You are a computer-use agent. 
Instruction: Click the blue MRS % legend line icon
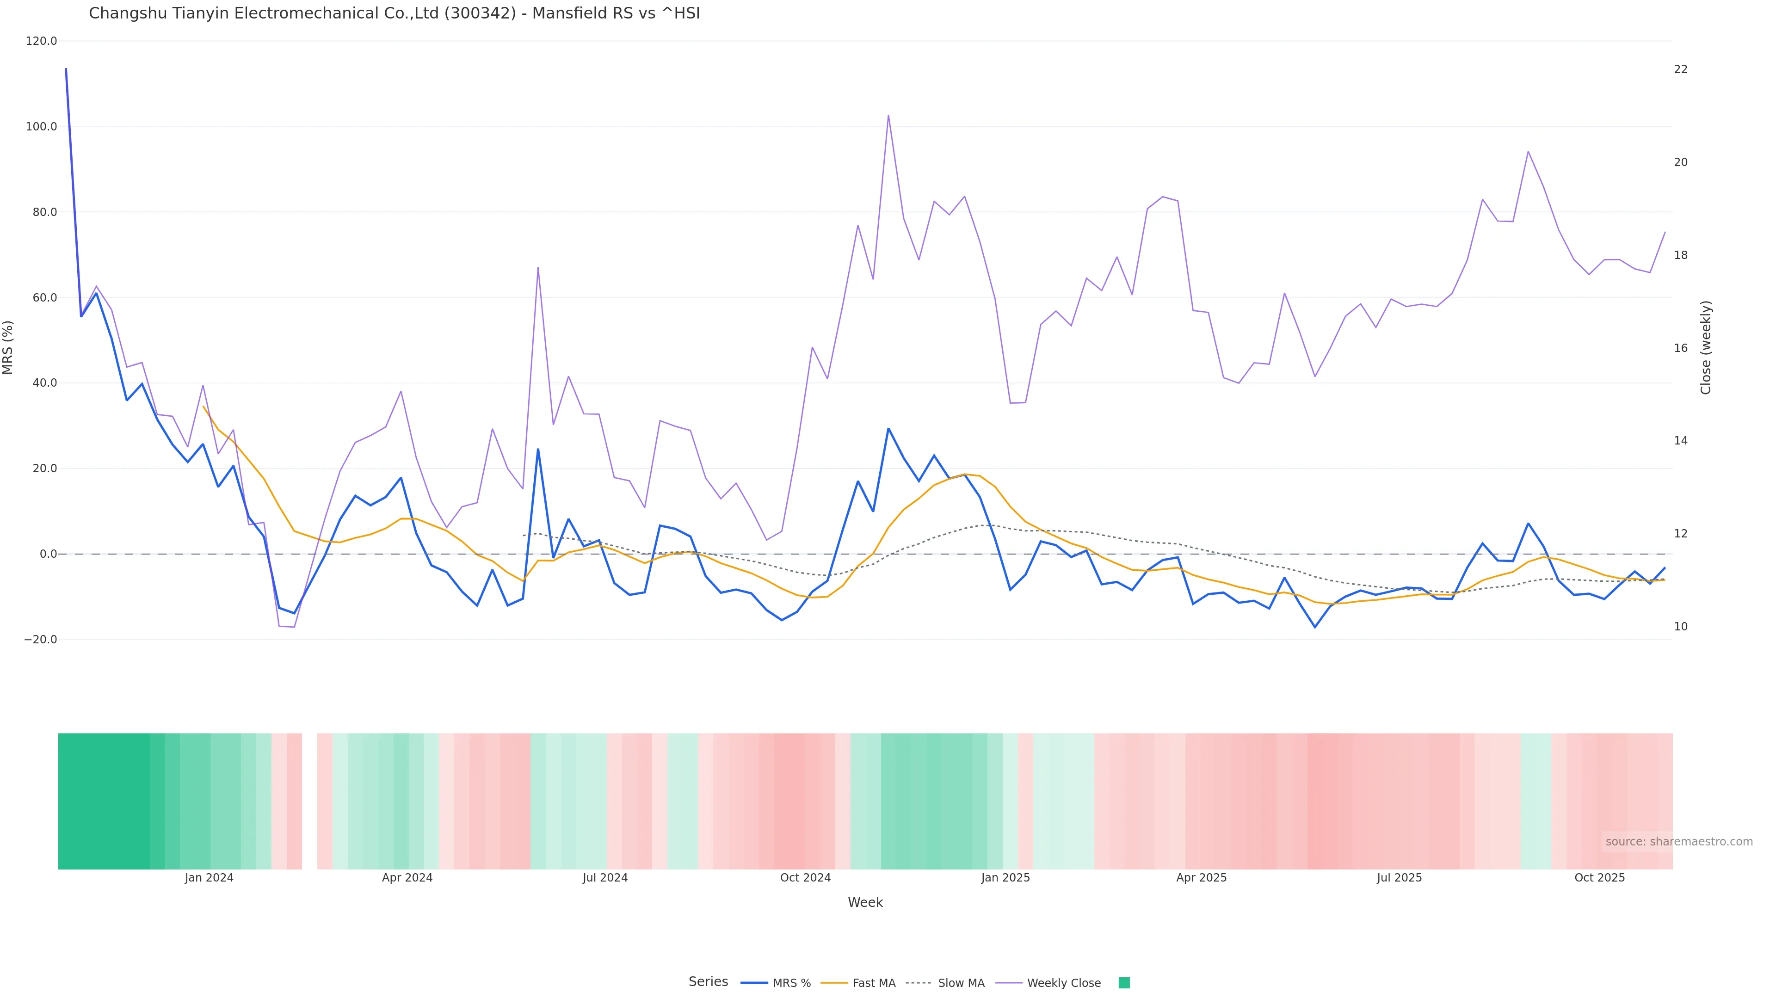(754, 983)
